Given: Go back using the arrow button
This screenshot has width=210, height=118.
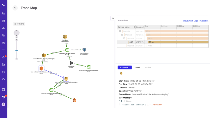Looking at the screenshot, I should pyautogui.click(x=15, y=8).
